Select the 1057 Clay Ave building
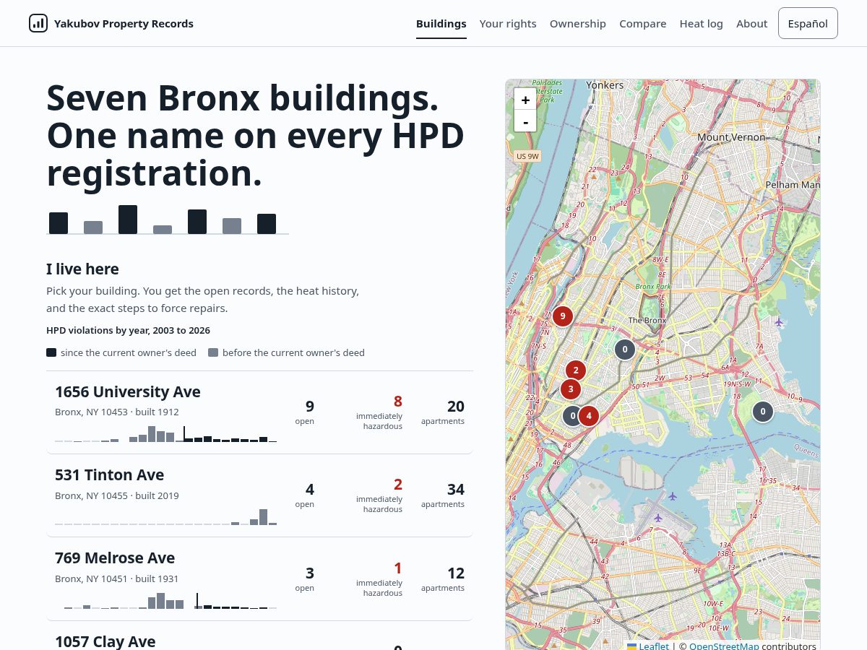Screen dimensions: 867x650 259,637
